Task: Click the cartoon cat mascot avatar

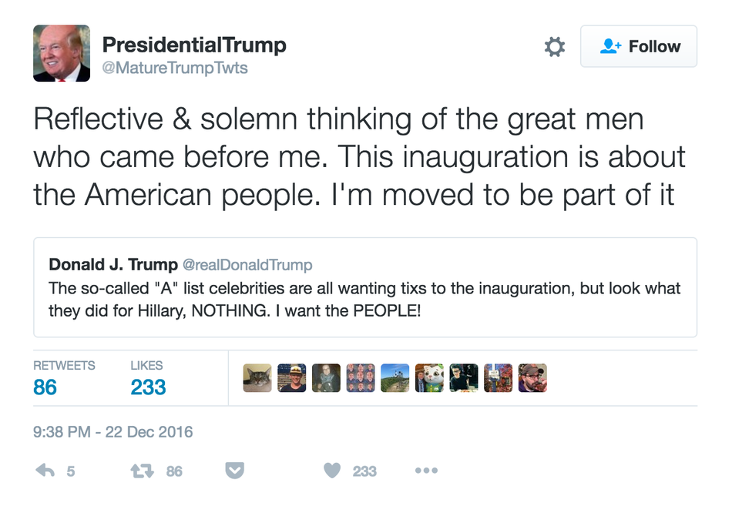Action: [429, 378]
